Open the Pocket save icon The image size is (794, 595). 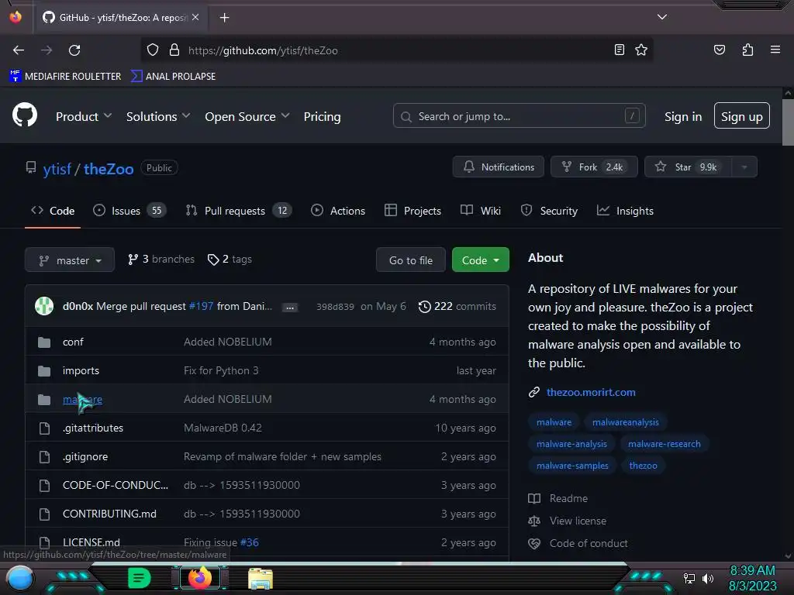point(719,50)
